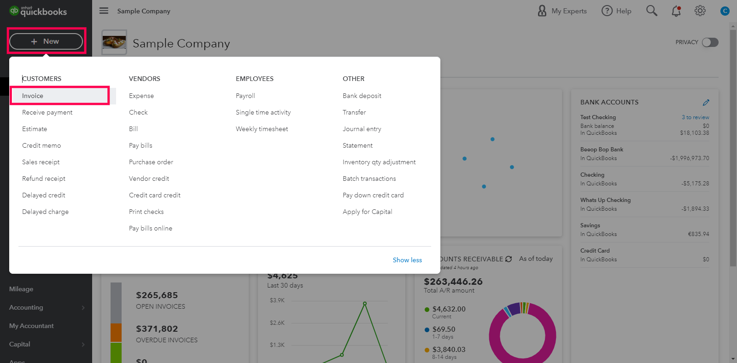Click the New button
737x363 pixels.
pyautogui.click(x=46, y=41)
